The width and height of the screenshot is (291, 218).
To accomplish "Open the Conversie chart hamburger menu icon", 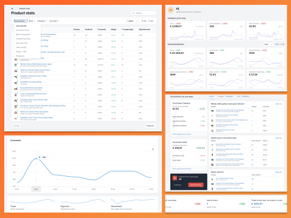I will pos(153,150).
